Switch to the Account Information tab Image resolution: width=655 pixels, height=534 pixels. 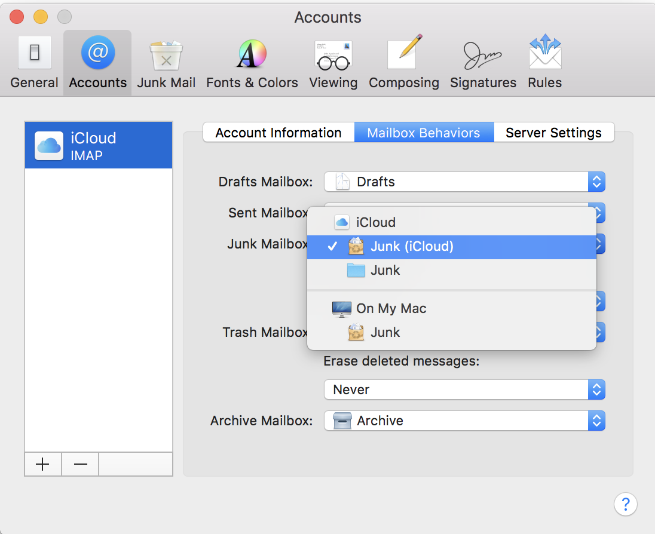[278, 133]
